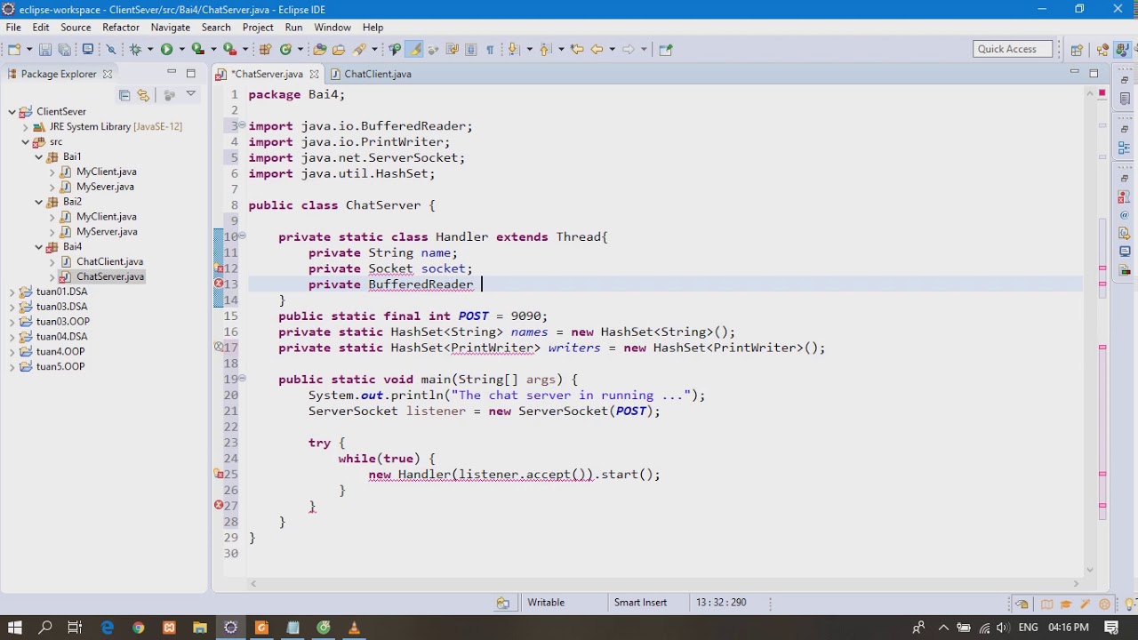Image resolution: width=1138 pixels, height=640 pixels.
Task: Toggle Mark Occurrences highlighter
Action: coord(414,50)
